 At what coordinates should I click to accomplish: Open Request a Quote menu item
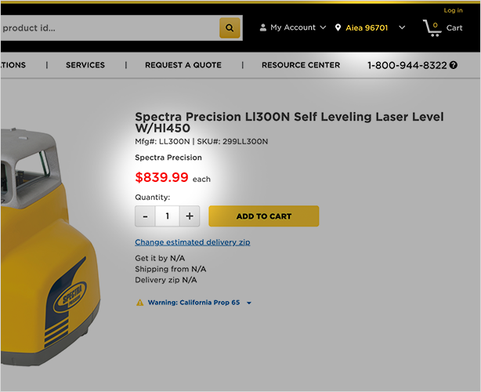183,65
